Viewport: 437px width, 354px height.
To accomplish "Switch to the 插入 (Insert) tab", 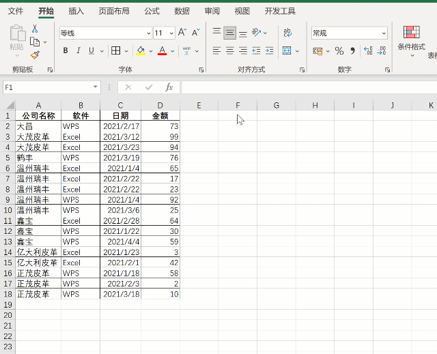I will click(76, 11).
